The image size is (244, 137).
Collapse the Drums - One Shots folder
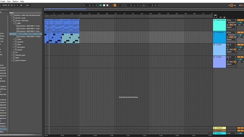click(12, 21)
